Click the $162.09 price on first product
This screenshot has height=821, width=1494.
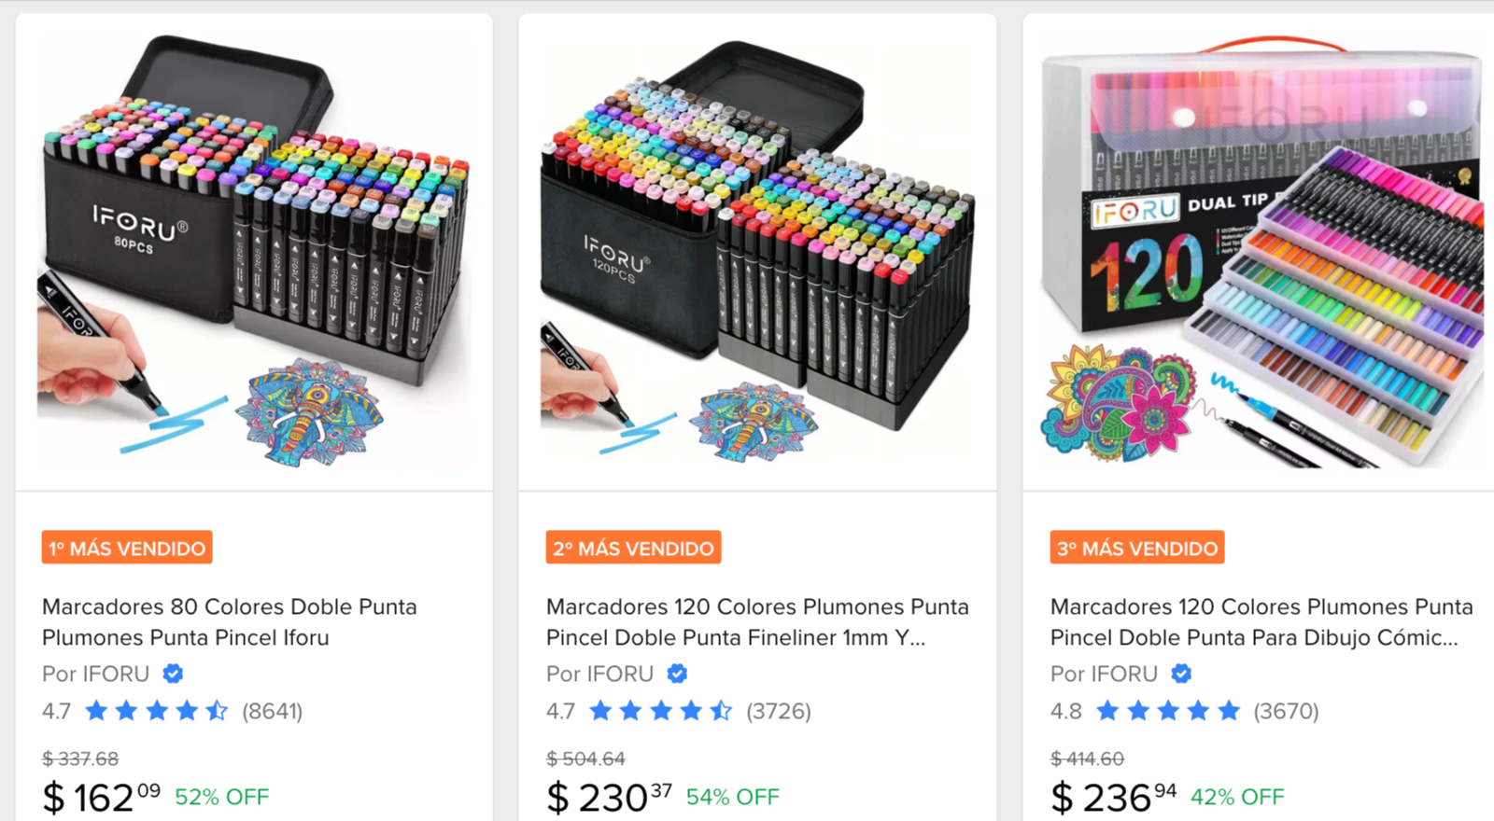pyautogui.click(x=102, y=798)
